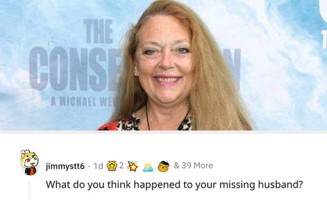Click the award count number 2
This screenshot has height=217, width=327.
[x=121, y=165]
